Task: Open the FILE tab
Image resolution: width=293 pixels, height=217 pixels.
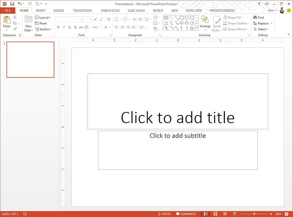Action: [x=8, y=11]
